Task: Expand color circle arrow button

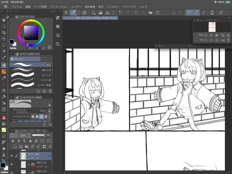Action: coord(49,47)
